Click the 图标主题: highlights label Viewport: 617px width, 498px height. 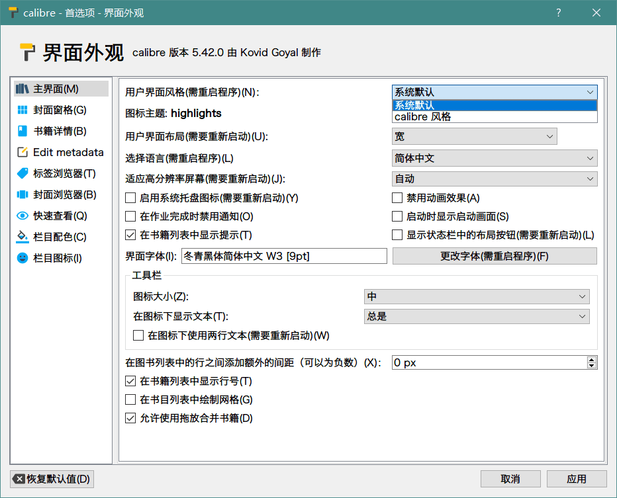173,113
